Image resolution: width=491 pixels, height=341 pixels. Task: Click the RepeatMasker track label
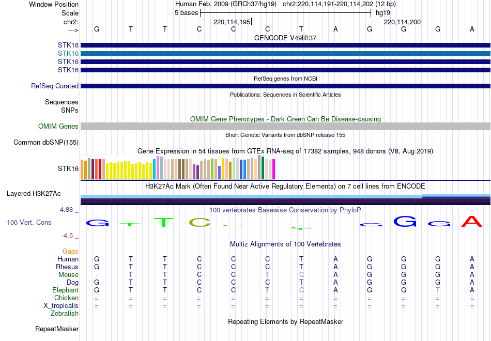point(57,329)
